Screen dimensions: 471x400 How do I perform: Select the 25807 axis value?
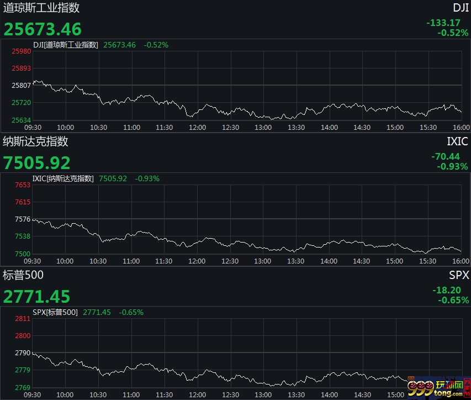[x=22, y=85]
